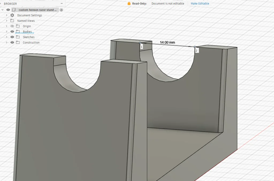Click the orange Read-Only lock icon
The height and width of the screenshot is (181, 274).
(x=129, y=3)
